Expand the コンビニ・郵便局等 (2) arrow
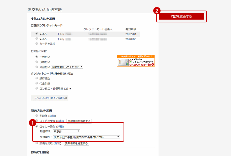 (70, 89)
